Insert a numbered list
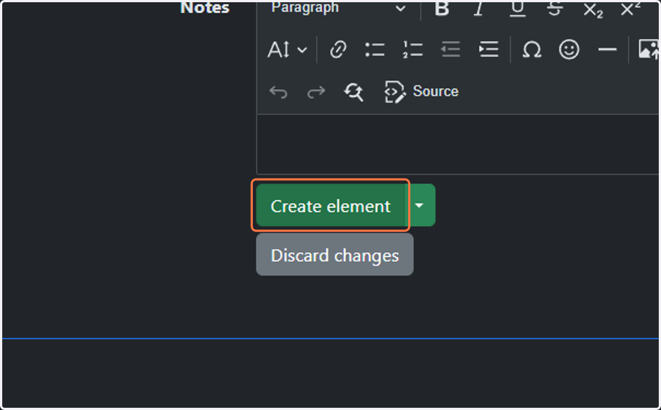 (x=413, y=50)
